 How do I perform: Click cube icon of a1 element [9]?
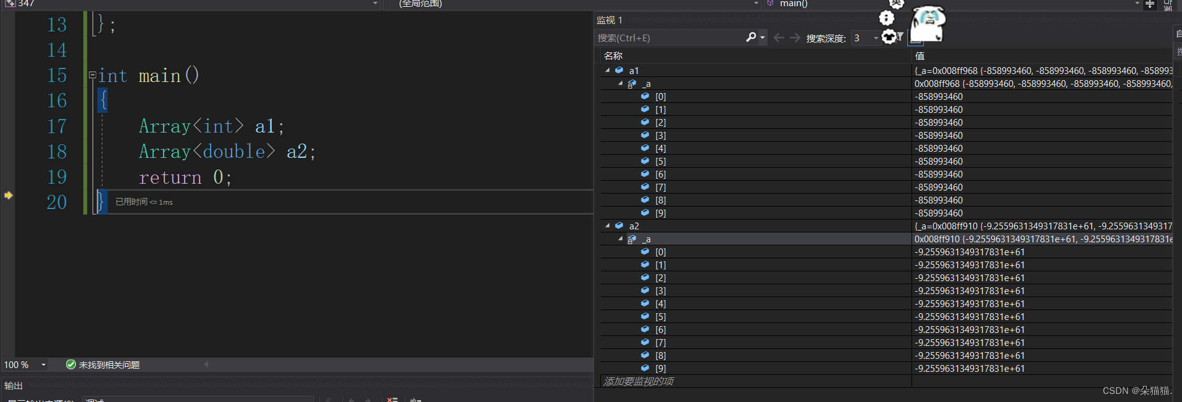coord(645,213)
